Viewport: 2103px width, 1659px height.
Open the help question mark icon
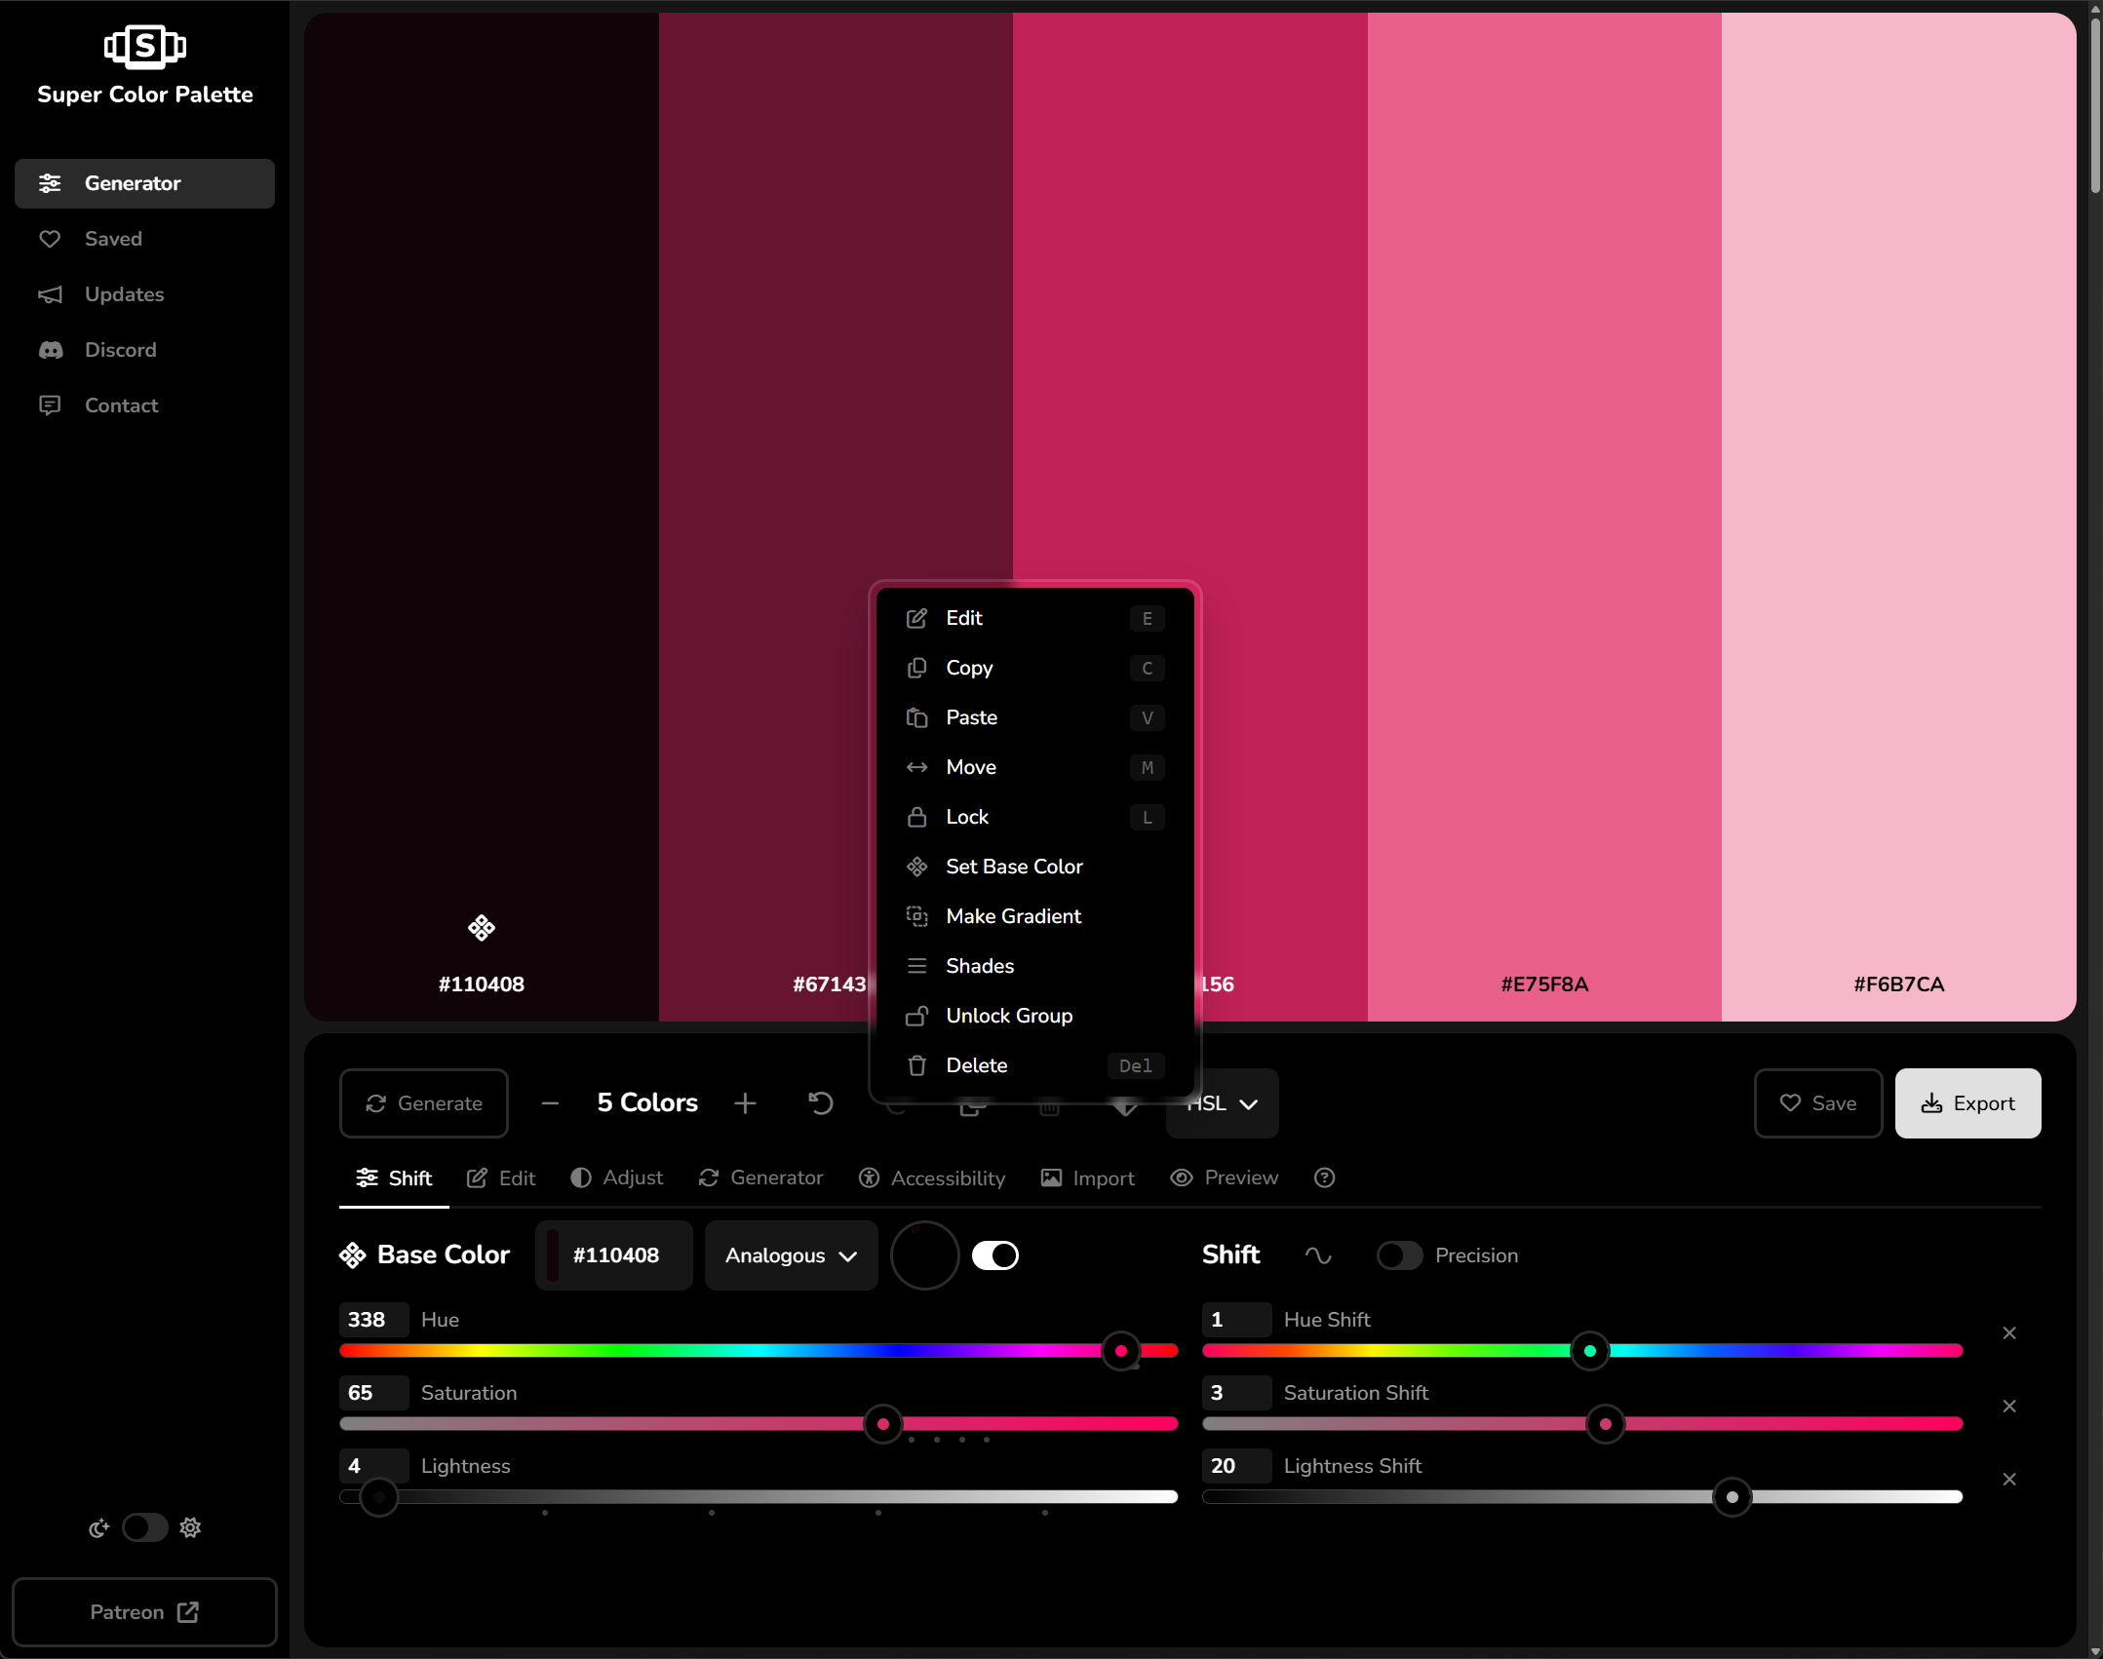1324,1177
